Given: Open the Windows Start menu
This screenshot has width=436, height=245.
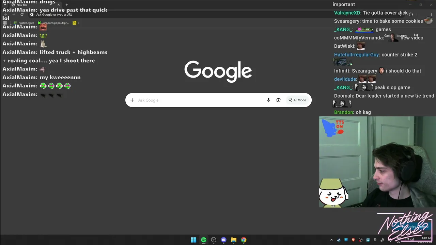Looking at the screenshot, I should (x=193, y=240).
